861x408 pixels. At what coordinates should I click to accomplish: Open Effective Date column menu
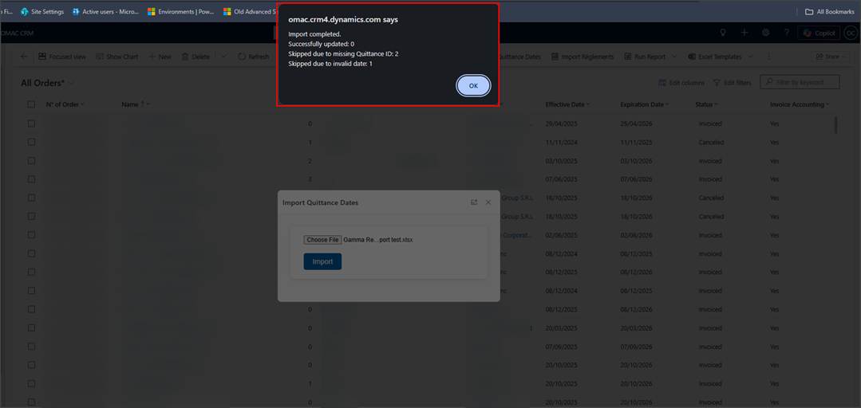[568, 104]
